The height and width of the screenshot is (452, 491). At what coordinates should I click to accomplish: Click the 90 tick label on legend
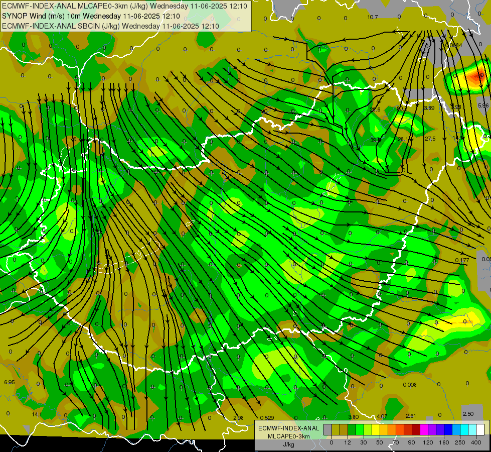pos(411,442)
